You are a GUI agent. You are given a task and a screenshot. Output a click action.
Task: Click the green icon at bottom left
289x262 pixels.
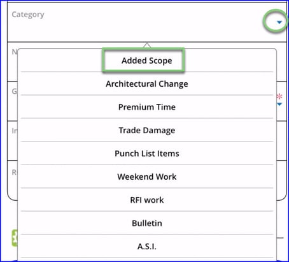tap(15, 238)
